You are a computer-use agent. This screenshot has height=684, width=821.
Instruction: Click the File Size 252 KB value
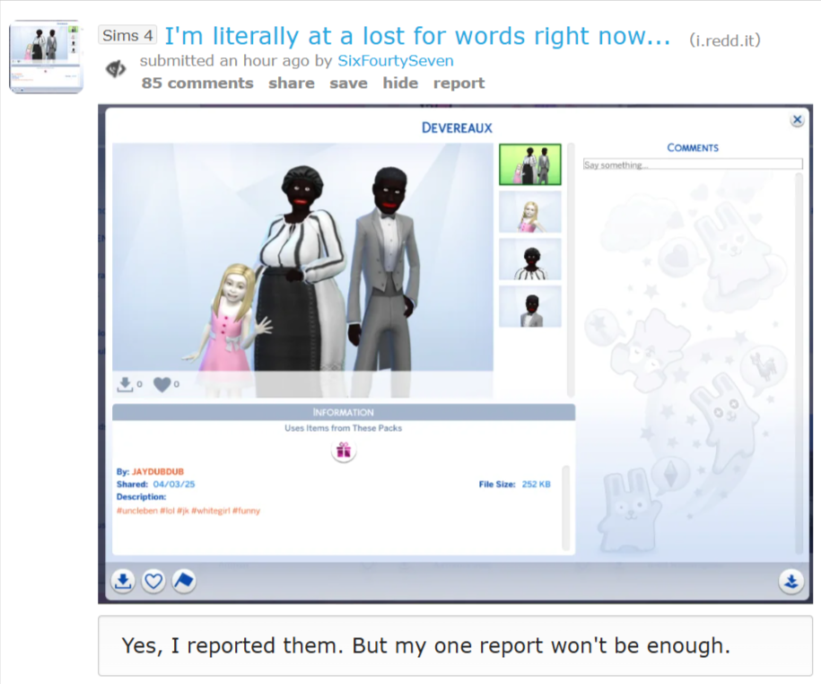537,484
